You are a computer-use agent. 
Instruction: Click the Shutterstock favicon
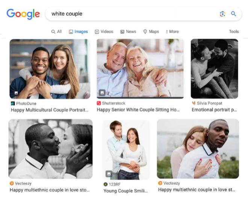[x=99, y=103]
